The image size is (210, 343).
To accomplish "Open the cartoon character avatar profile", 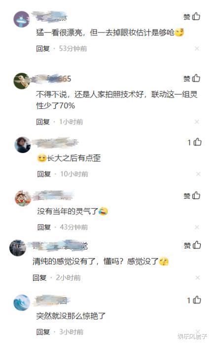I will point(23,198).
